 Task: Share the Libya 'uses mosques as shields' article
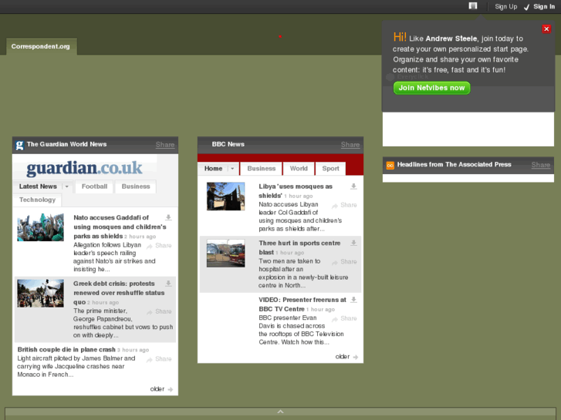(x=344, y=205)
